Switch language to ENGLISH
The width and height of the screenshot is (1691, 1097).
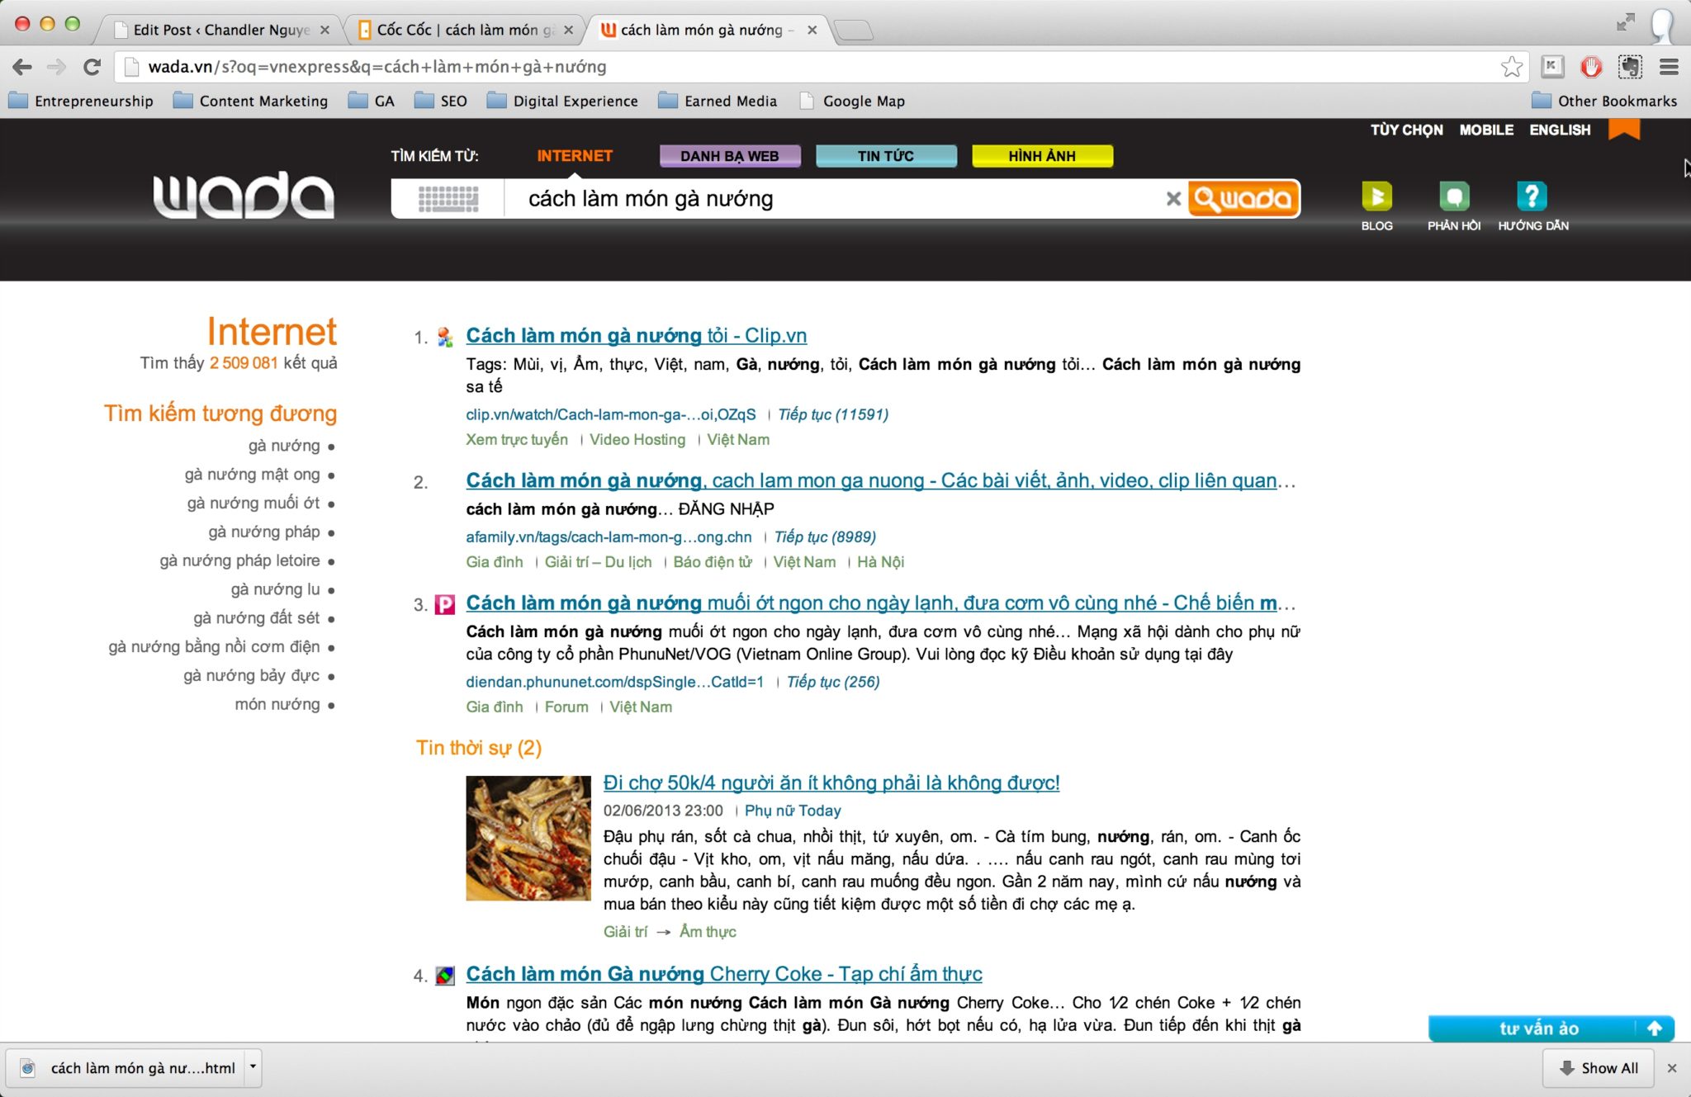point(1560,130)
